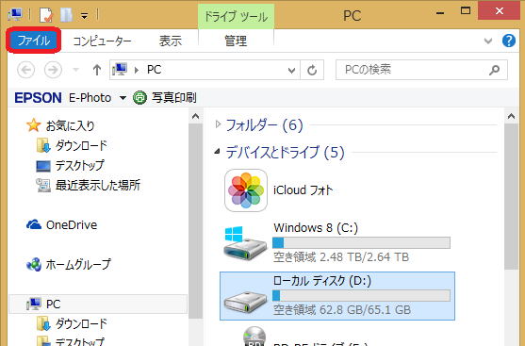This screenshot has height=346, width=525.
Task: Click the 最近表示した場所 icon
Action: tap(43, 185)
